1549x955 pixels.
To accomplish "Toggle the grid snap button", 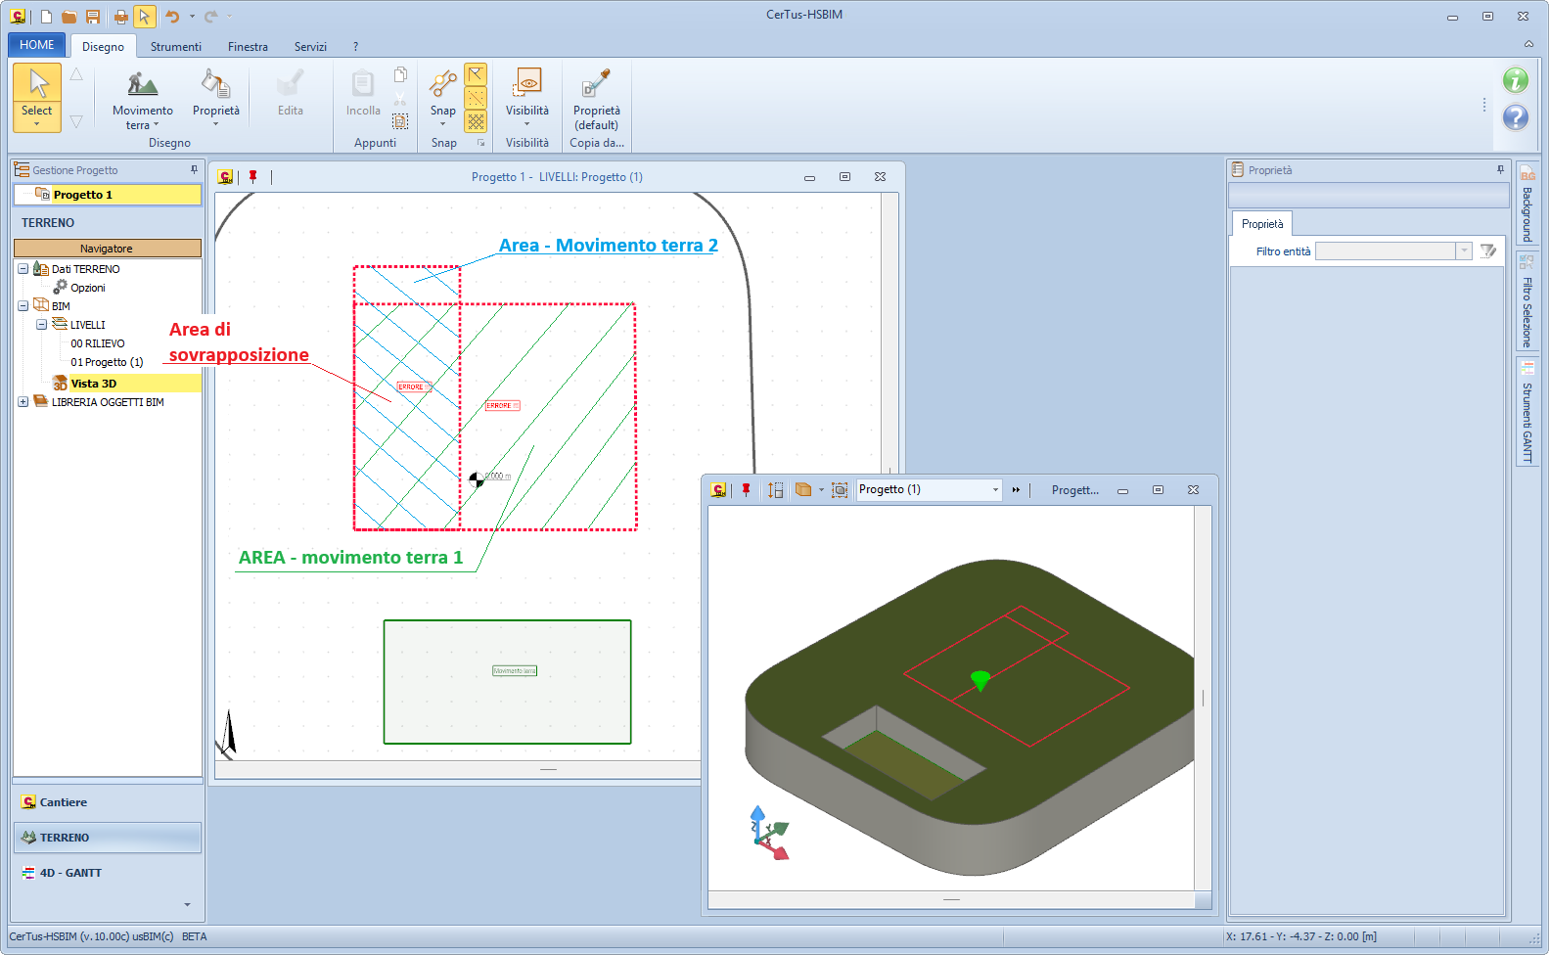I will coord(476,121).
